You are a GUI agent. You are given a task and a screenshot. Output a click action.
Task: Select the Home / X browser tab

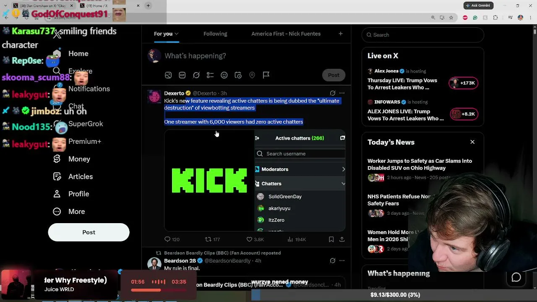point(109,5)
